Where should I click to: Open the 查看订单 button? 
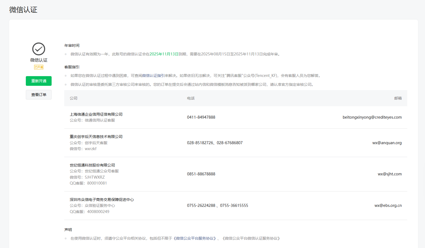[39, 95]
